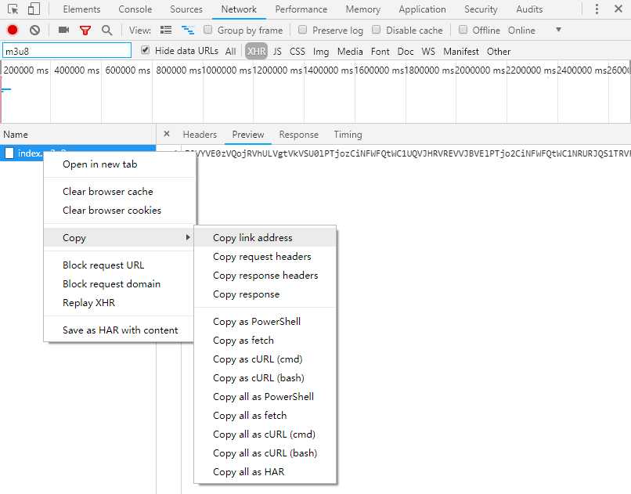The image size is (631, 494).
Task: Show the Headers tab of the request
Action: click(x=200, y=135)
